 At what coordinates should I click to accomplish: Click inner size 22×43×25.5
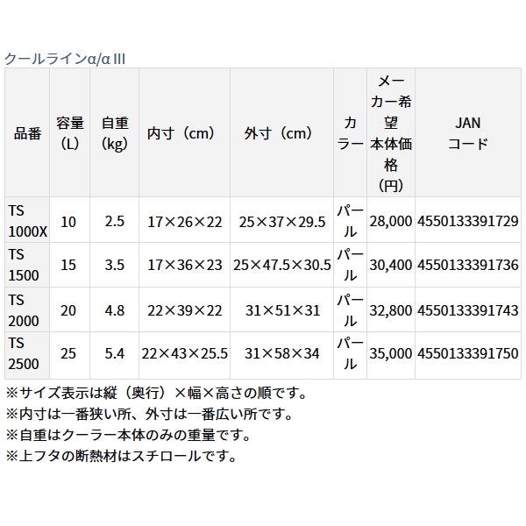184,353
